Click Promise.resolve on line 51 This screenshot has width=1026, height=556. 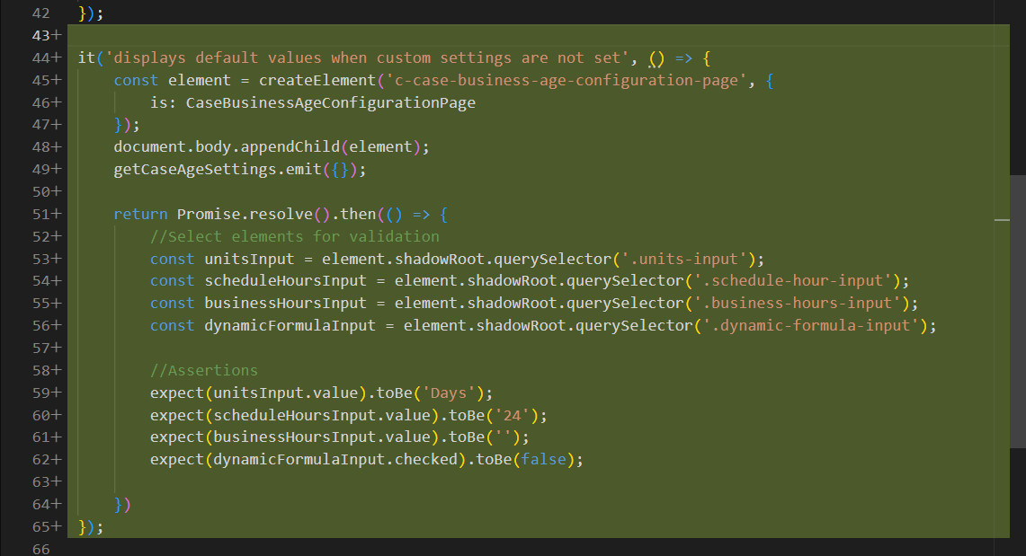point(245,215)
